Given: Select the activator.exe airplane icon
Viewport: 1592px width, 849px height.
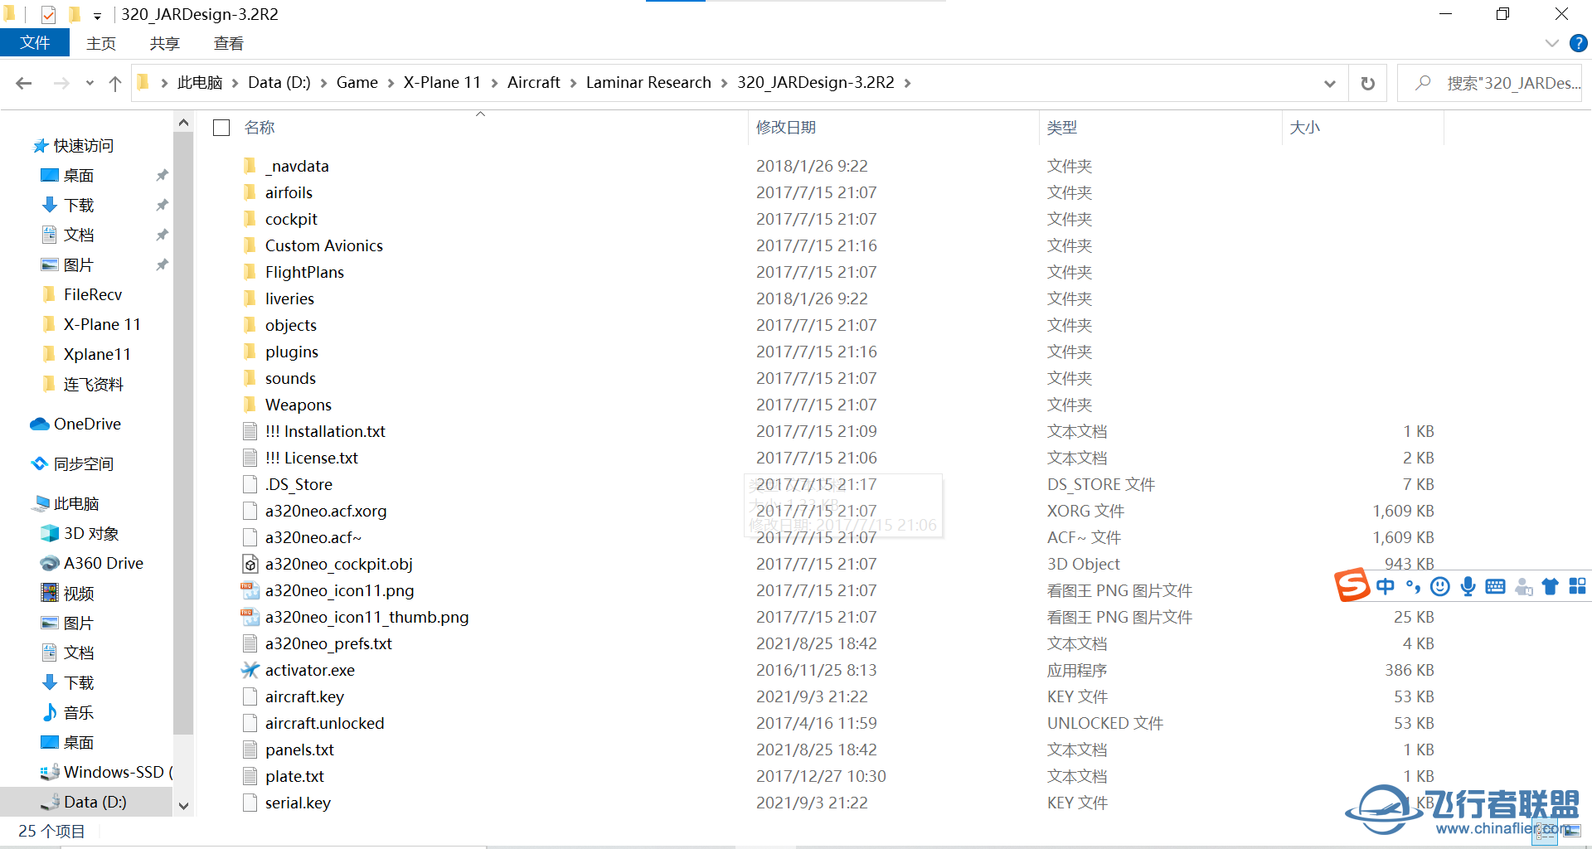Looking at the screenshot, I should click(250, 670).
